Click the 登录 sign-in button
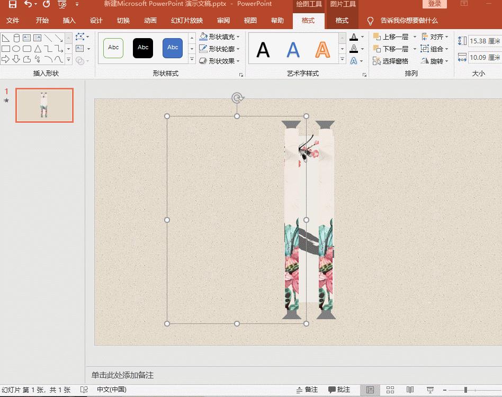Image resolution: width=502 pixels, height=397 pixels. pyautogui.click(x=434, y=3)
